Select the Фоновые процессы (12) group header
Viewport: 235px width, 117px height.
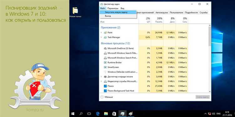coord(115,43)
